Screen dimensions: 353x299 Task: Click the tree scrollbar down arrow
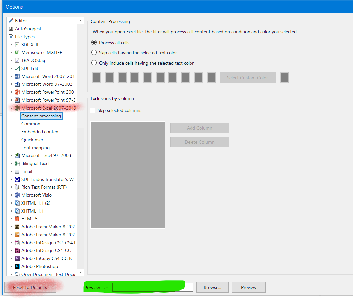[x=81, y=272]
